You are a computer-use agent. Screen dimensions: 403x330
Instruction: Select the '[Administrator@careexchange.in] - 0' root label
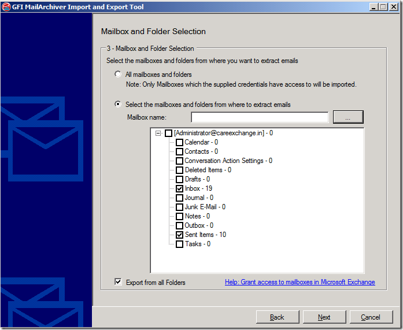pyautogui.click(x=223, y=133)
